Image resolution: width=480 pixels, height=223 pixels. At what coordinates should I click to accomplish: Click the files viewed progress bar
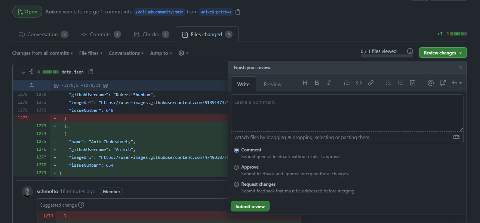[387, 56]
